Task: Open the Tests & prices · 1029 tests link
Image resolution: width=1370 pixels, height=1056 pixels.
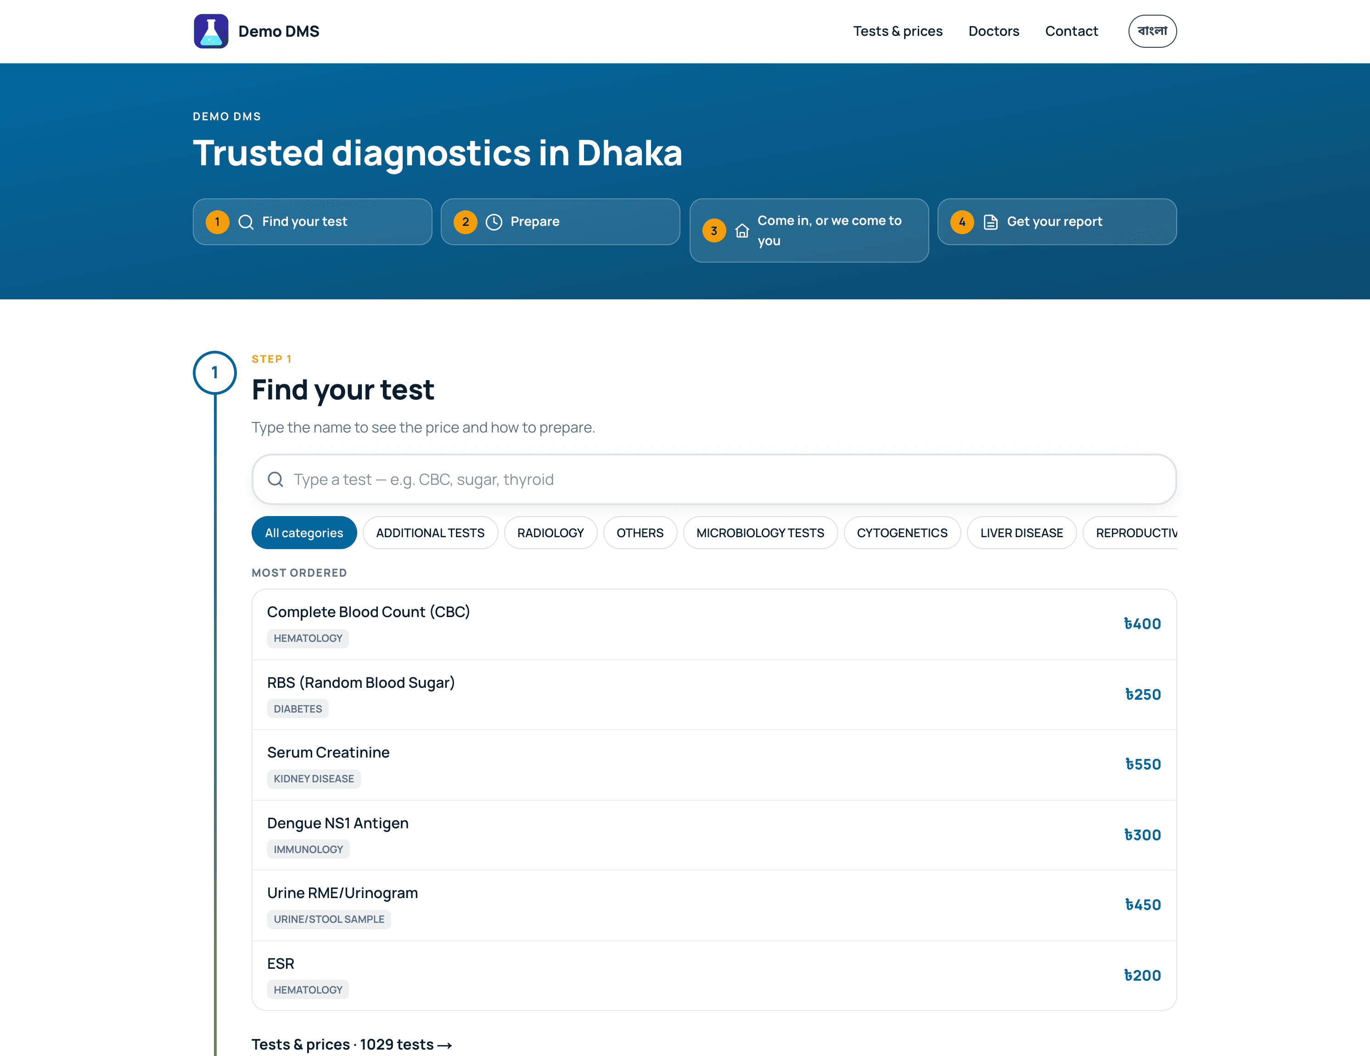Action: tap(352, 1045)
